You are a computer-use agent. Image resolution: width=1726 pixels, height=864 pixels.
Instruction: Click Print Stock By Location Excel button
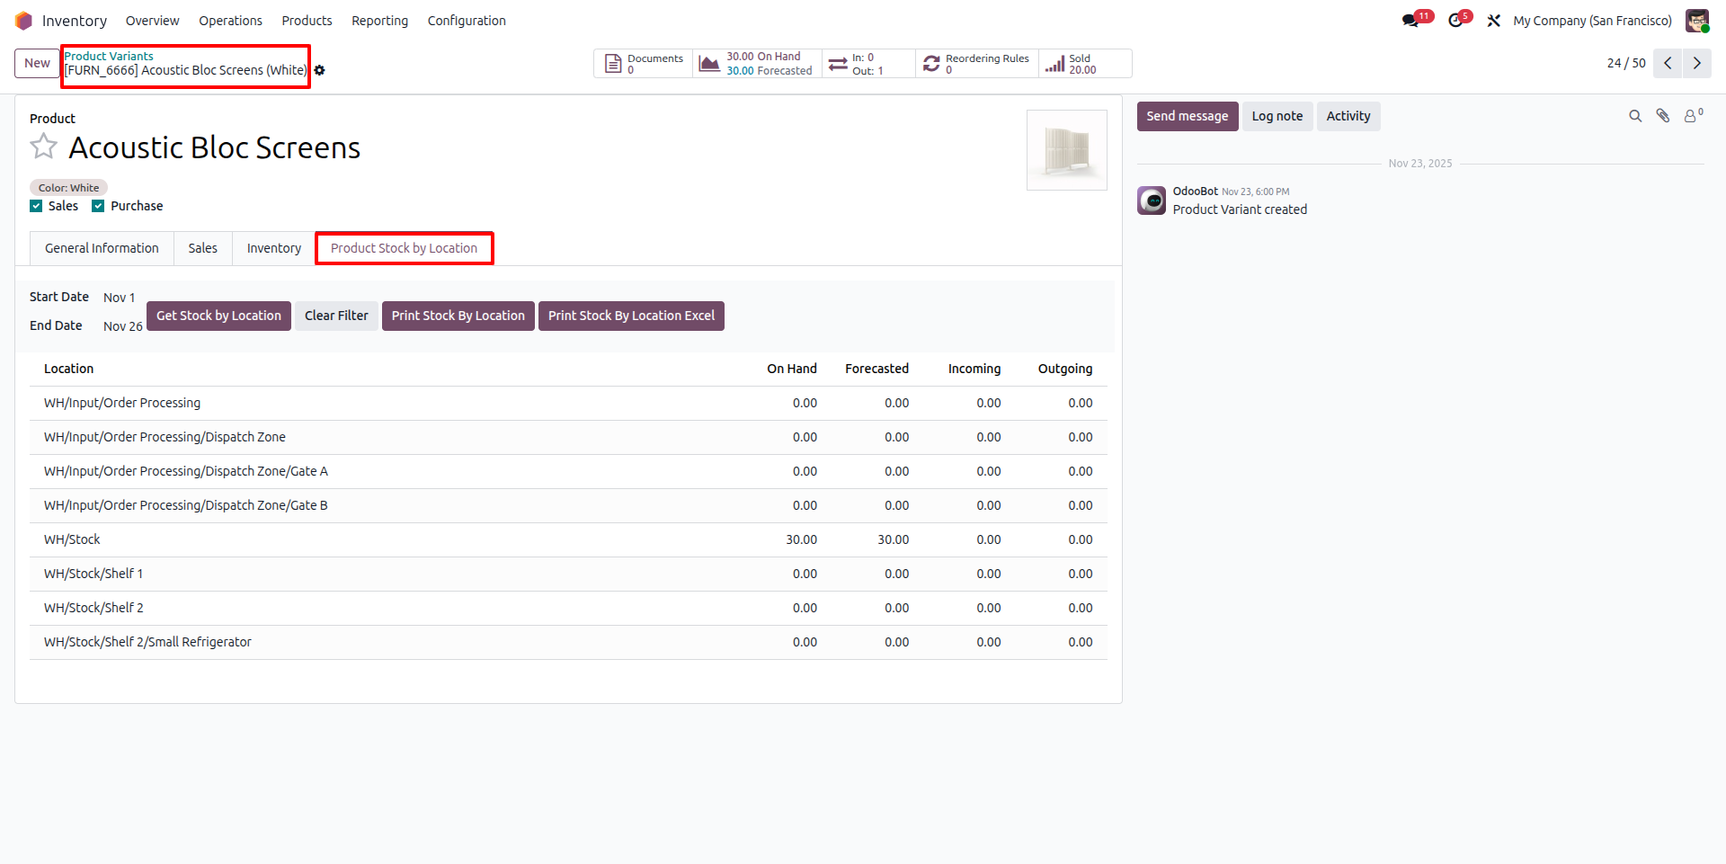(x=631, y=316)
